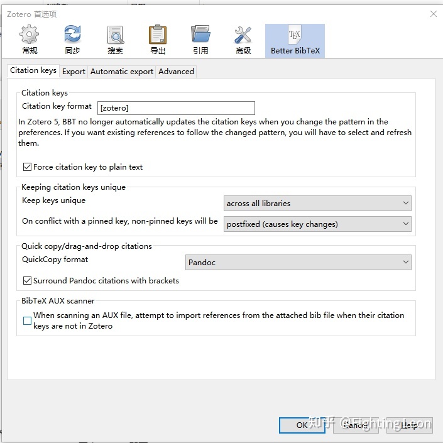Close the Zotero preferences window
The image size is (443, 443).
[x=434, y=14]
